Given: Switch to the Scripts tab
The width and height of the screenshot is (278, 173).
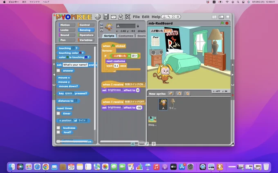Looking at the screenshot, I should pyautogui.click(x=109, y=36).
